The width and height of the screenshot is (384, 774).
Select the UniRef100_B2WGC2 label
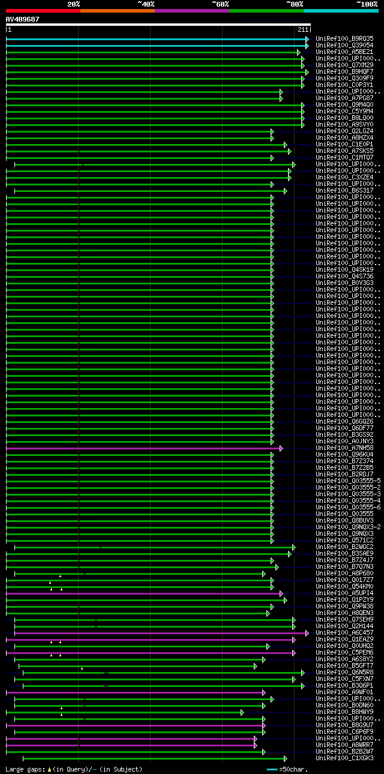344,547
